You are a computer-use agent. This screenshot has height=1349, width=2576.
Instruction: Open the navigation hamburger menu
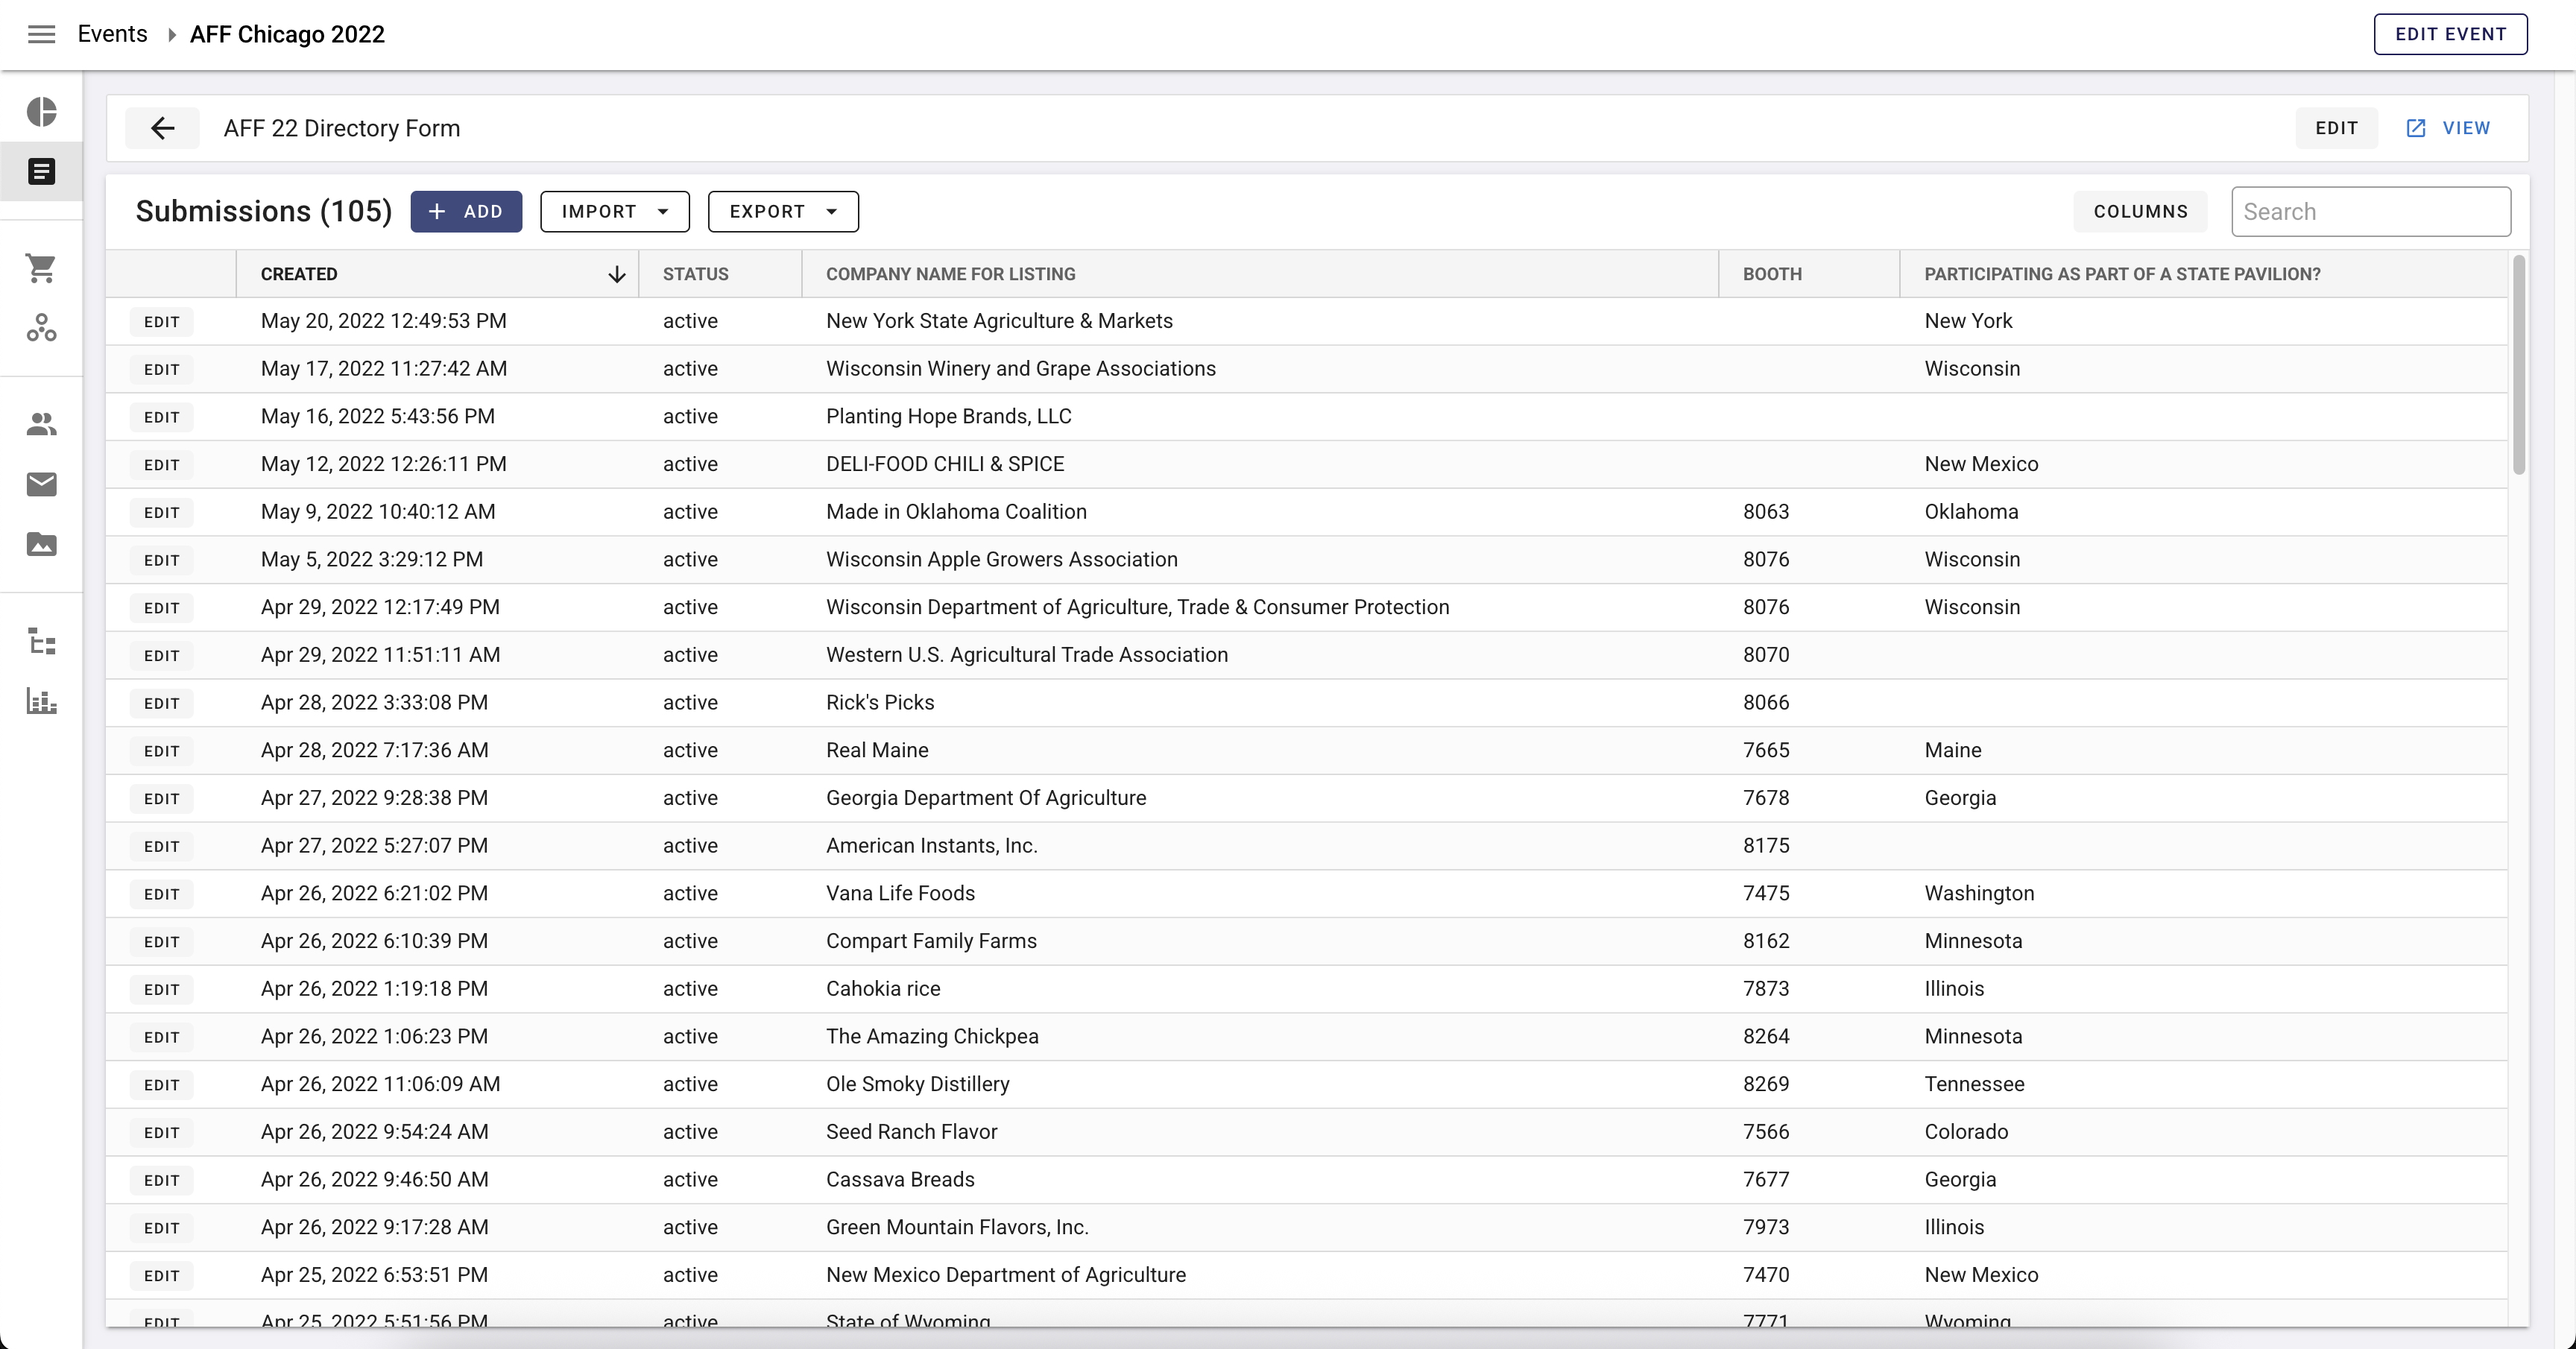click(40, 33)
